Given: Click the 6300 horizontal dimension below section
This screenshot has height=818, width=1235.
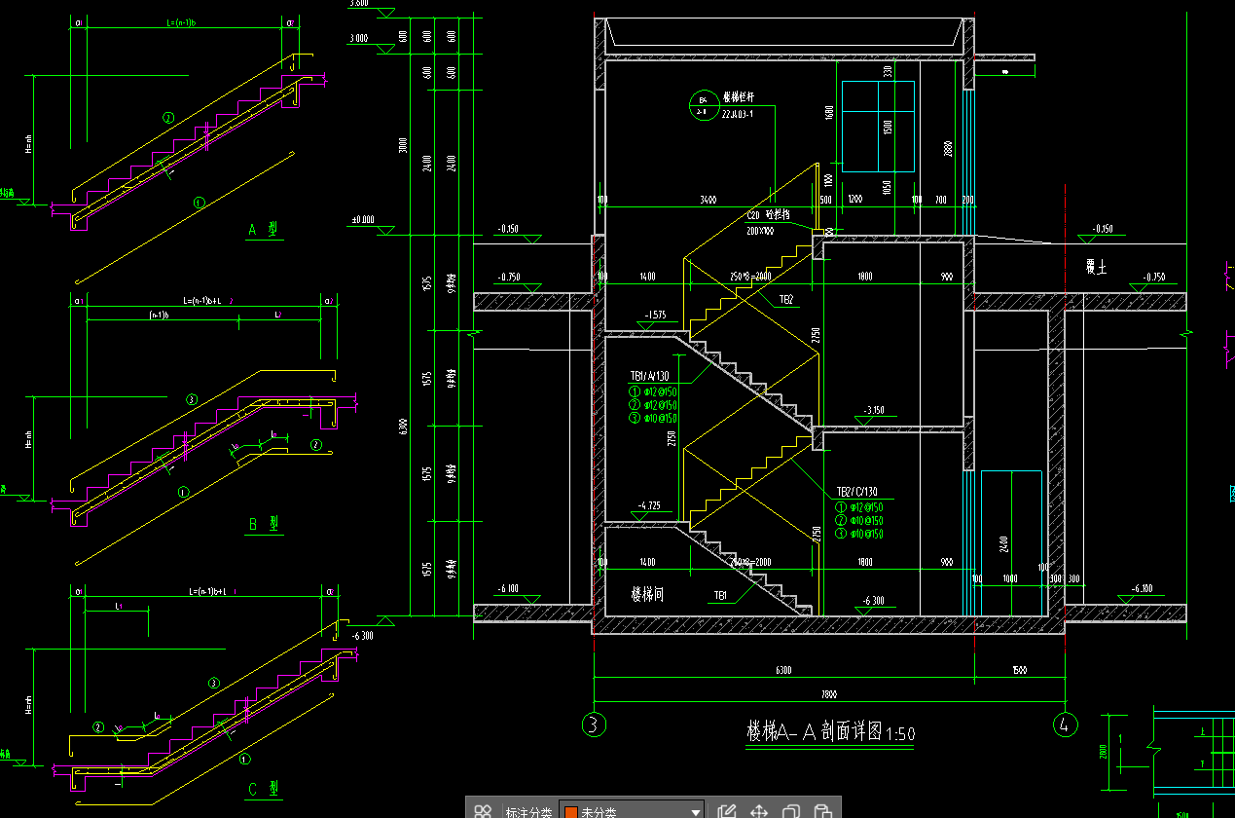Looking at the screenshot, I should pyautogui.click(x=783, y=670).
